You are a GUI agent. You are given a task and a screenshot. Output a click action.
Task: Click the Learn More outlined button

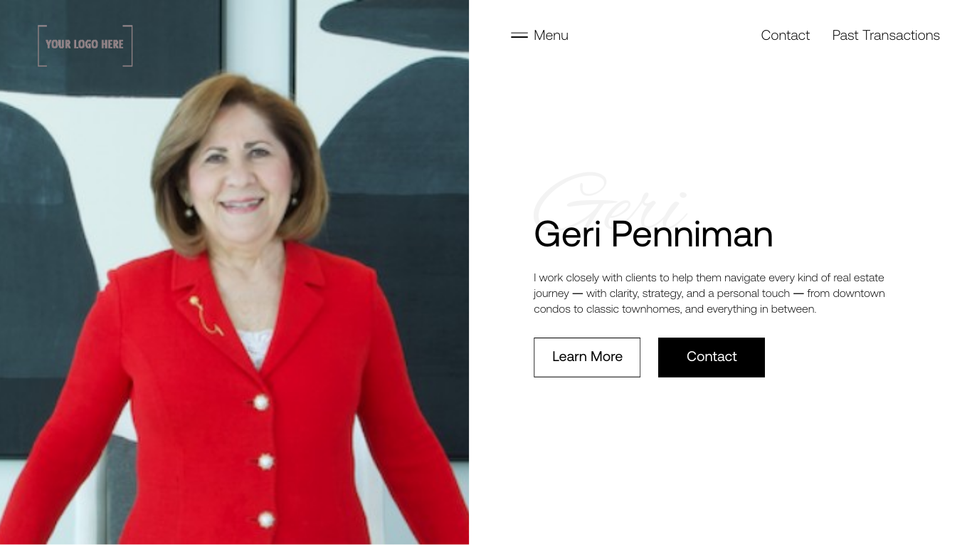click(x=587, y=357)
